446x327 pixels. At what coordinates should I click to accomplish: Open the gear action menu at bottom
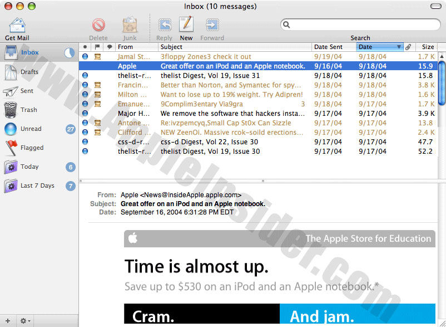(26, 321)
